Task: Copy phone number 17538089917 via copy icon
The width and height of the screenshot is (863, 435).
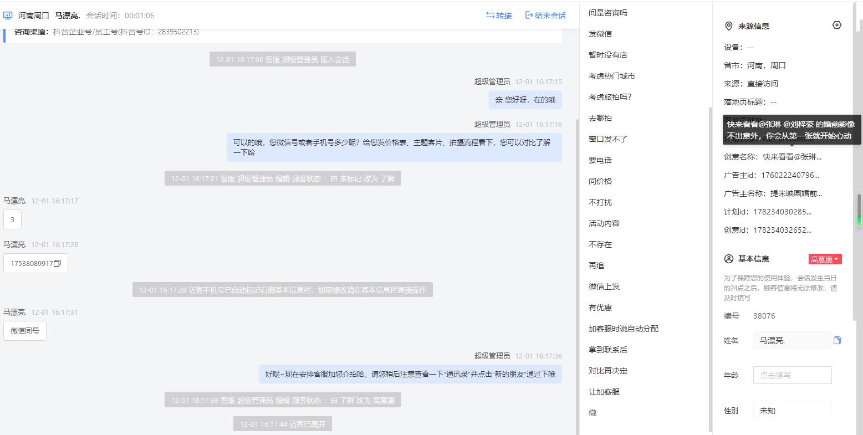Action: coord(57,264)
